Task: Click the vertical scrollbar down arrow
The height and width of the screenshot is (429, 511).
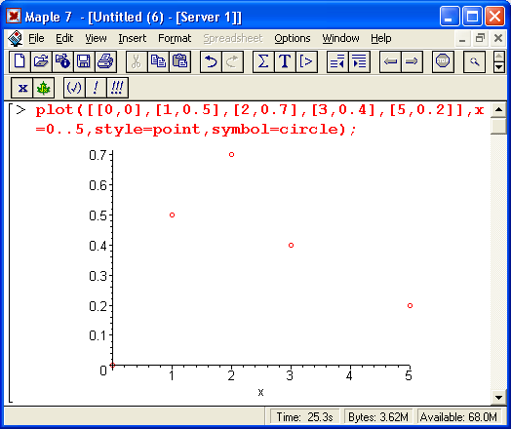Action: point(498,398)
